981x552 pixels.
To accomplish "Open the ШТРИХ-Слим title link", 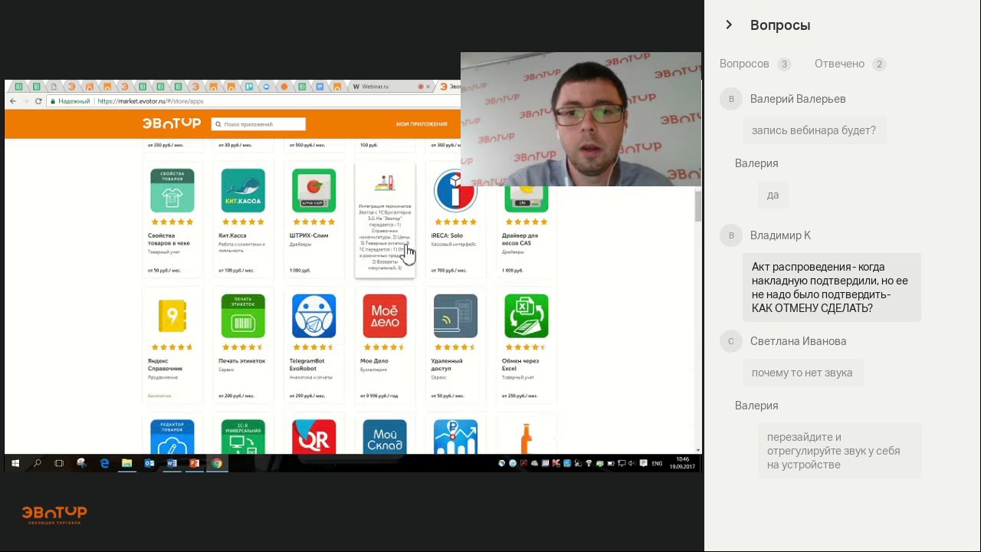I will 309,235.
